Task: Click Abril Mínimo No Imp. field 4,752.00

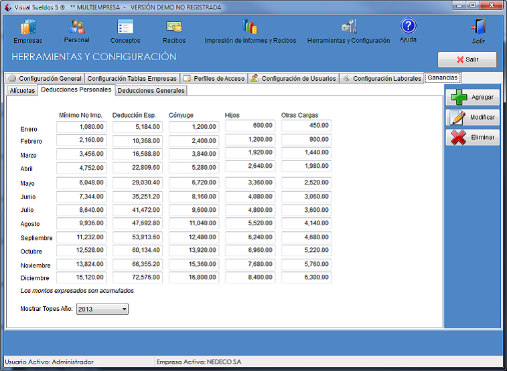Action: click(81, 168)
